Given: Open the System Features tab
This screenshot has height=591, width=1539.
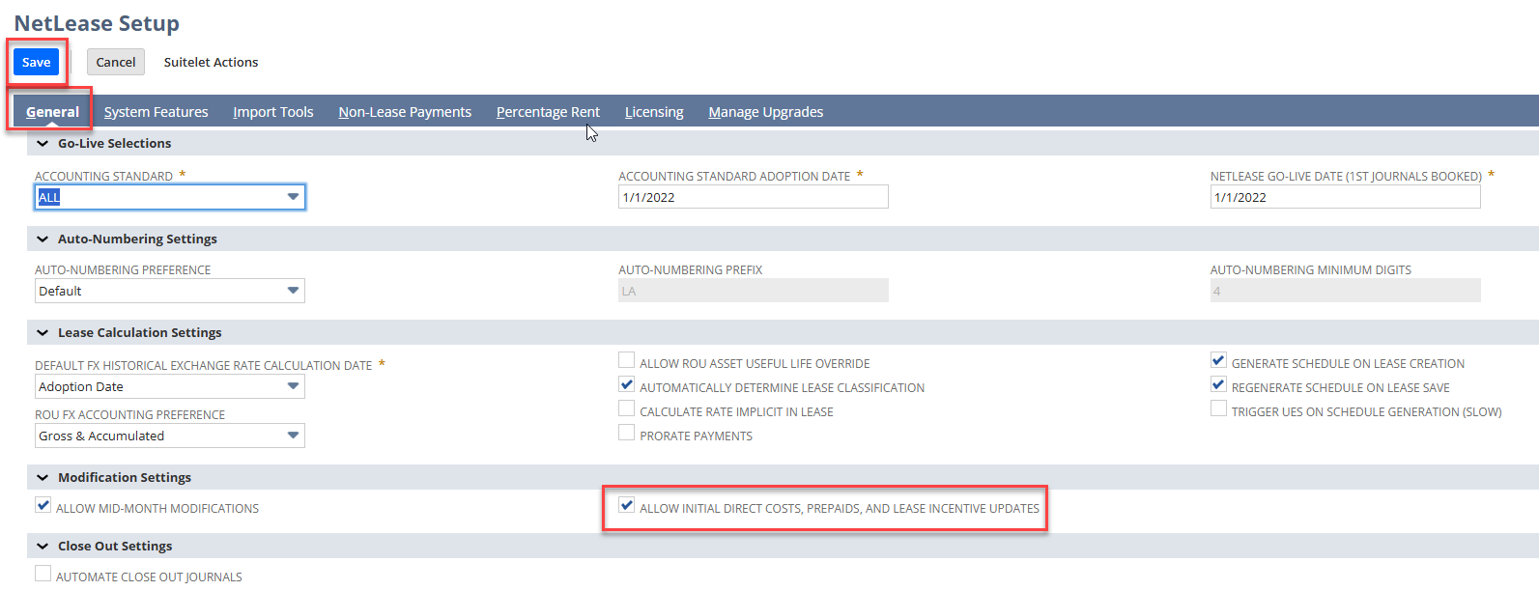Looking at the screenshot, I should [x=157, y=112].
